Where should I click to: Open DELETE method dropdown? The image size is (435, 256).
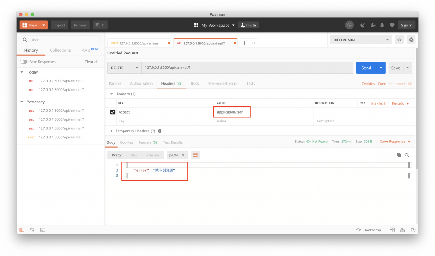tap(124, 68)
